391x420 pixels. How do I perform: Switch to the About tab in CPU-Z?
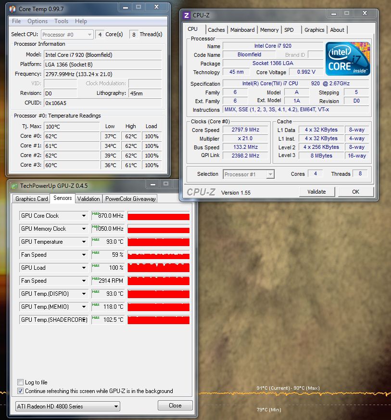337,30
